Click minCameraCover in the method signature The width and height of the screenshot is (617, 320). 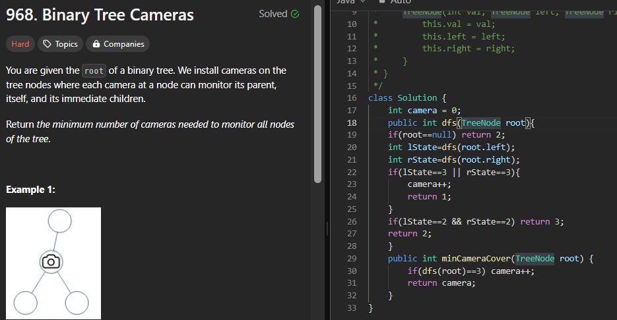pos(476,259)
